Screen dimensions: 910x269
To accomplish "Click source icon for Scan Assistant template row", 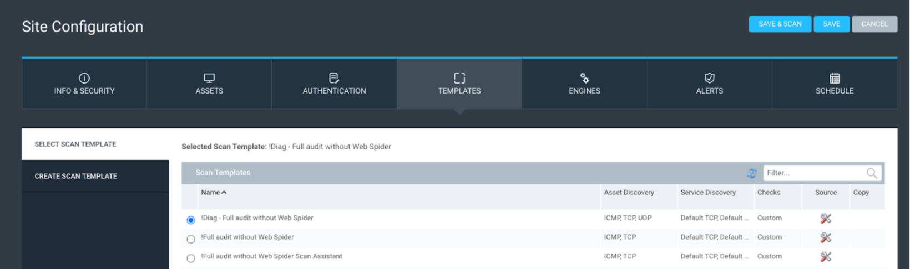I will click(x=826, y=257).
